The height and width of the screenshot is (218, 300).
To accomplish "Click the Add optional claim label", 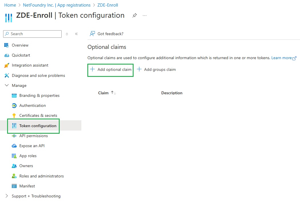I will (114, 69).
